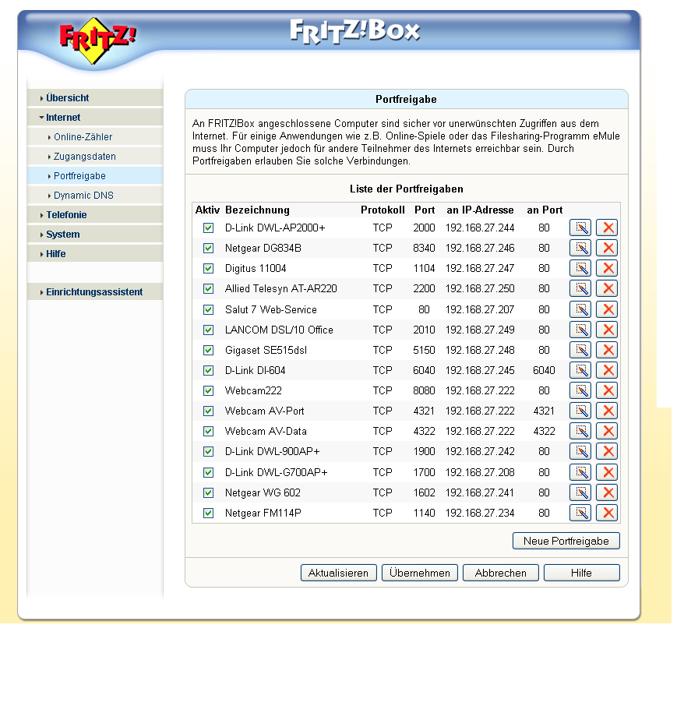The width and height of the screenshot is (684, 727).
Task: Open the Zugangsdaten page
Action: pos(95,157)
